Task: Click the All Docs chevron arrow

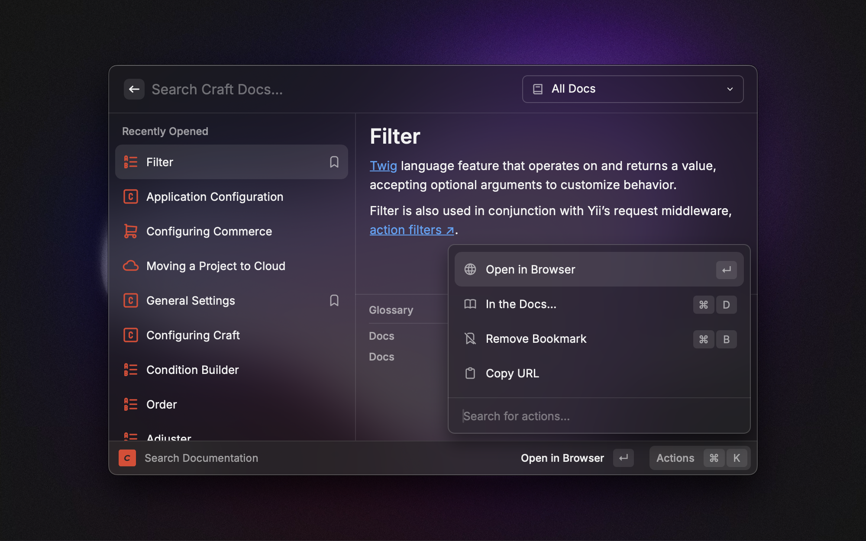Action: tap(730, 89)
